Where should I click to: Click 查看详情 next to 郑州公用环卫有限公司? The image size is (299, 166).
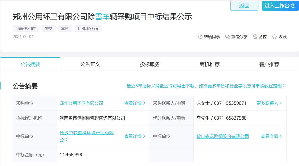pos(135,103)
